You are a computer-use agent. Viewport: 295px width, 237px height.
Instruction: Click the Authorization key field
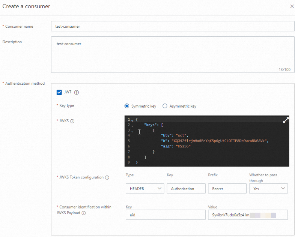(186, 189)
